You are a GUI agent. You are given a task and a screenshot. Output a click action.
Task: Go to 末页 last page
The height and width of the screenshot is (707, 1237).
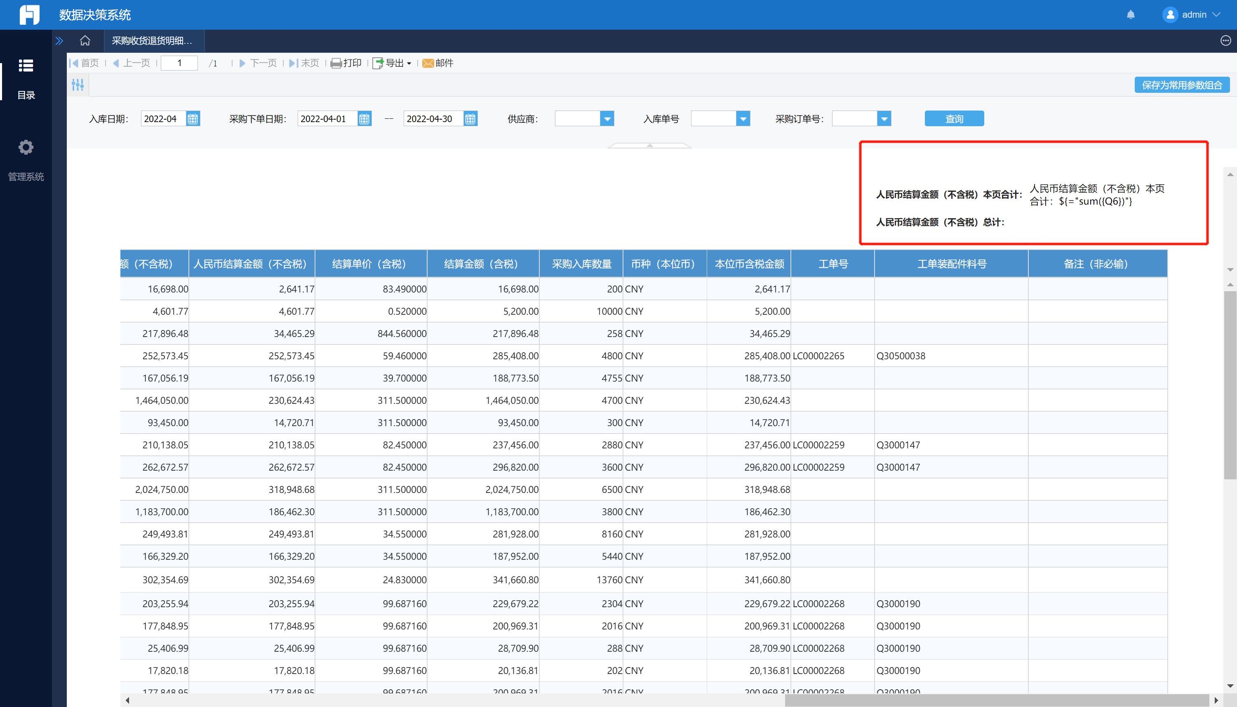pyautogui.click(x=304, y=63)
